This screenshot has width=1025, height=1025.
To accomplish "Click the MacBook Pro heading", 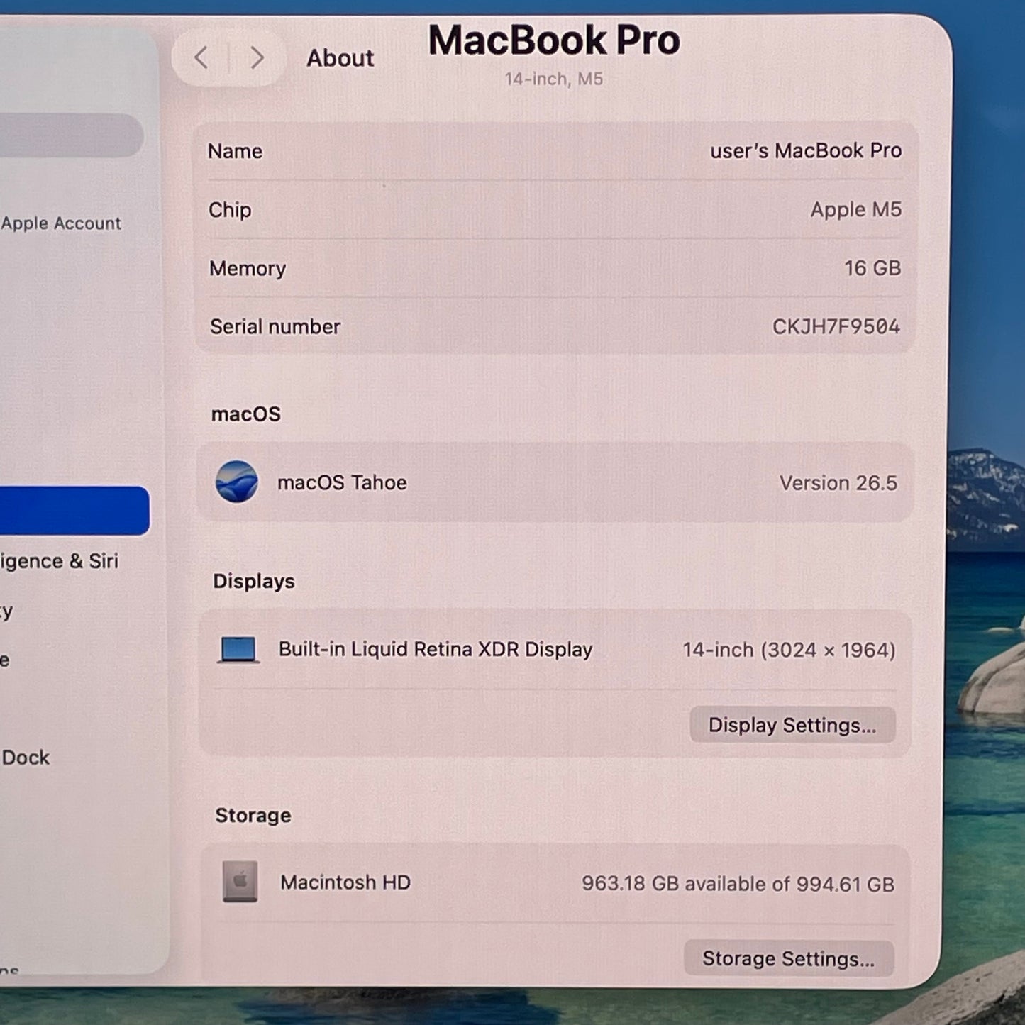I will coord(554,40).
